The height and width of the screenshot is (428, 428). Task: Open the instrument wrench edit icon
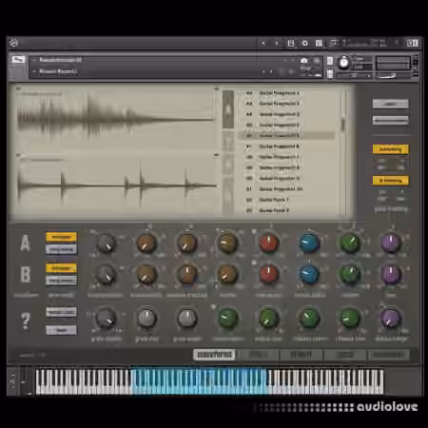click(x=18, y=59)
